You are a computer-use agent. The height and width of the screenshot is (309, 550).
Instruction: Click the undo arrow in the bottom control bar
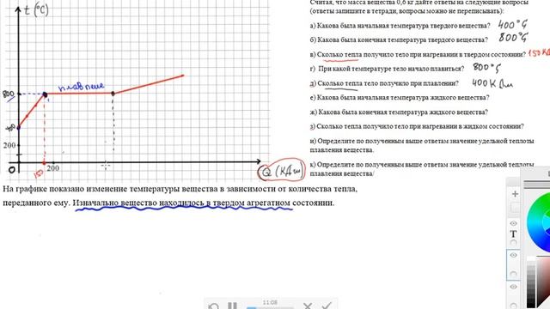[x=213, y=306]
